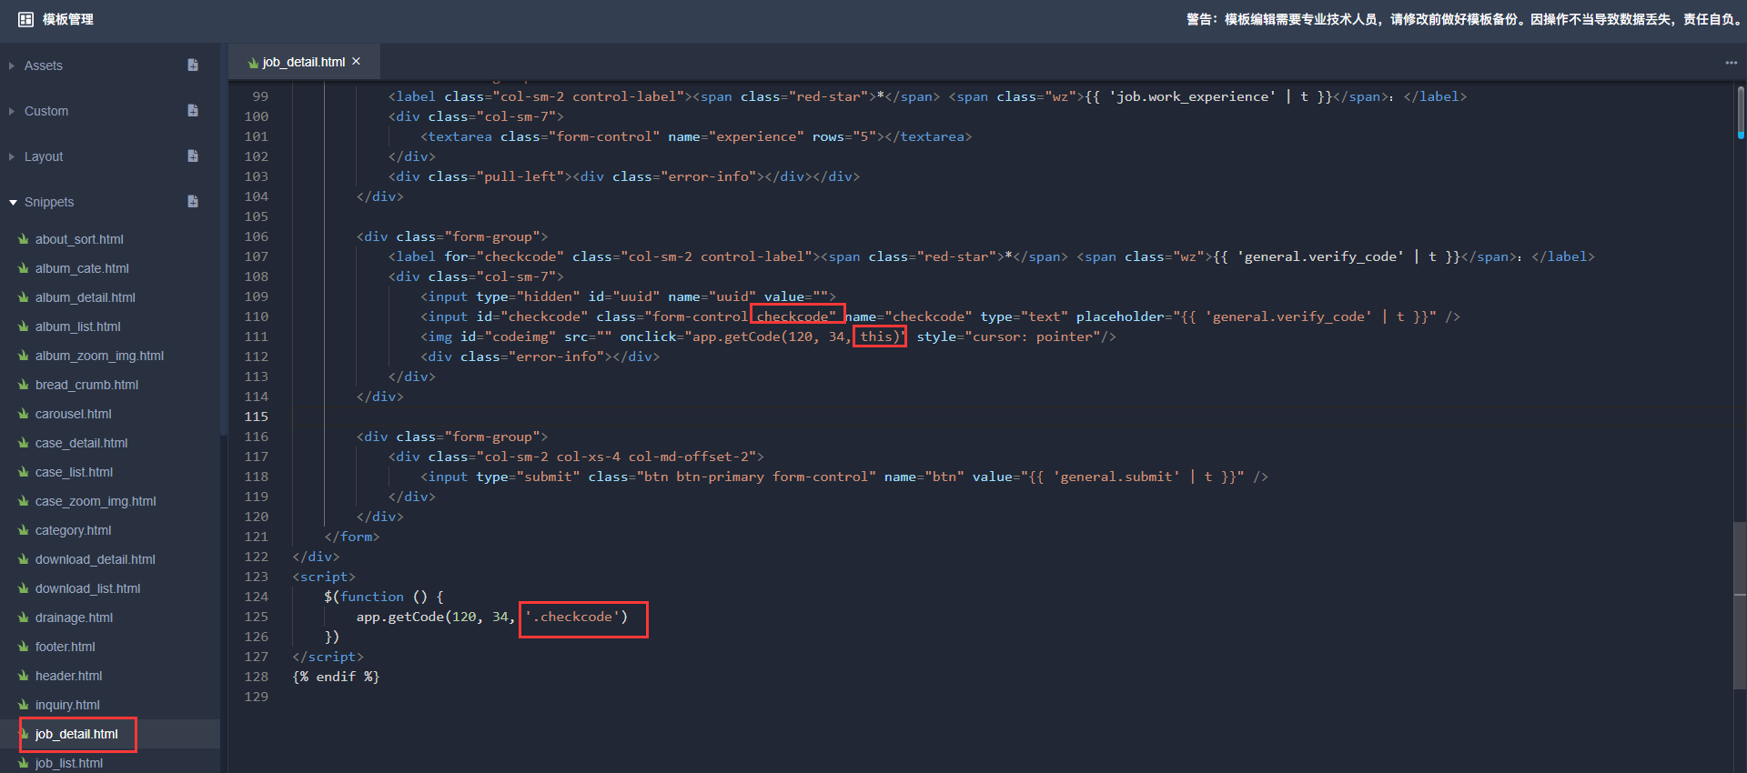Click the work_experience label line 99
Screen dimensions: 1747x773
927,96
